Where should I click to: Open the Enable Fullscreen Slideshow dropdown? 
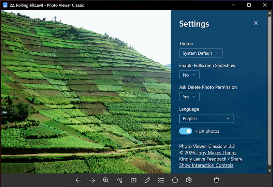(189, 75)
